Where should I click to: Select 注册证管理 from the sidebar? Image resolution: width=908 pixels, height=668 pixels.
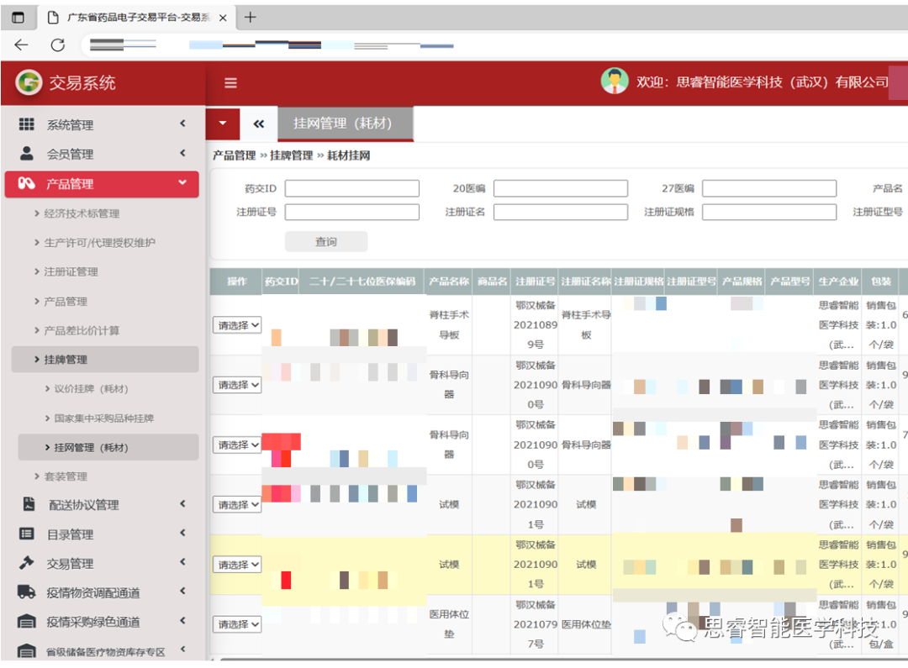click(71, 271)
